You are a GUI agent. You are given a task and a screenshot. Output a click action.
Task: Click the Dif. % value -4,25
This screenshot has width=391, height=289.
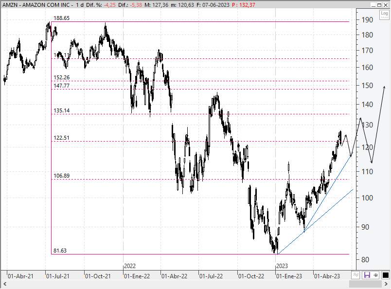(110, 5)
